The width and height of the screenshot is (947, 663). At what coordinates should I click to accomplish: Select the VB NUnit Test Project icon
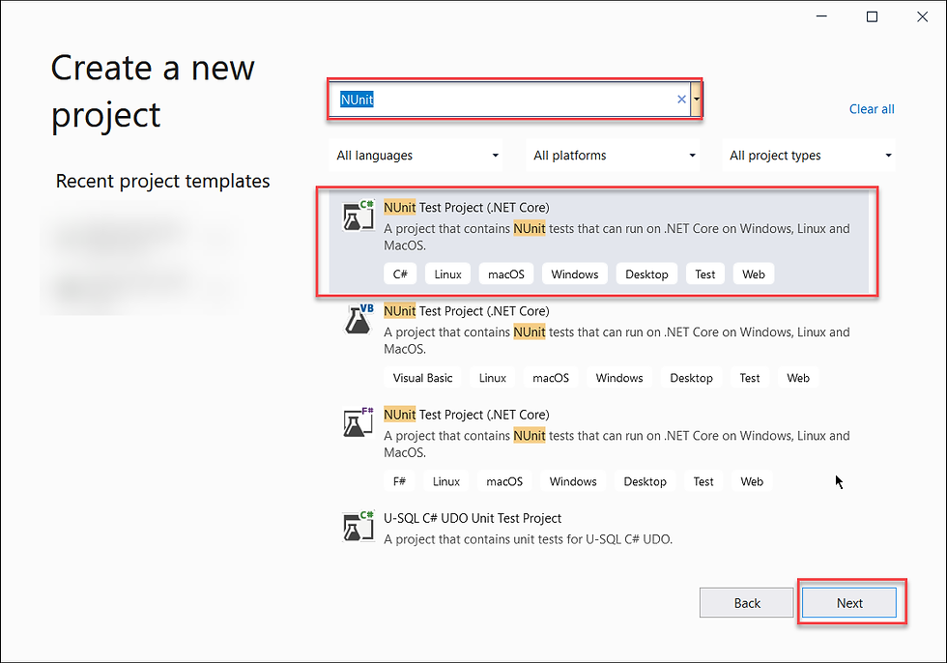359,320
